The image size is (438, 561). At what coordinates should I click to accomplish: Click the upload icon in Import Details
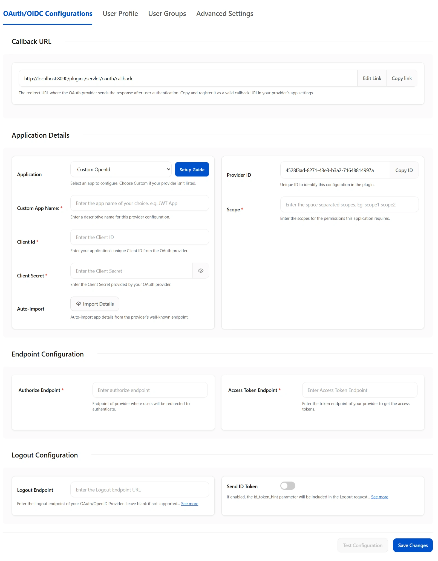tap(79, 304)
